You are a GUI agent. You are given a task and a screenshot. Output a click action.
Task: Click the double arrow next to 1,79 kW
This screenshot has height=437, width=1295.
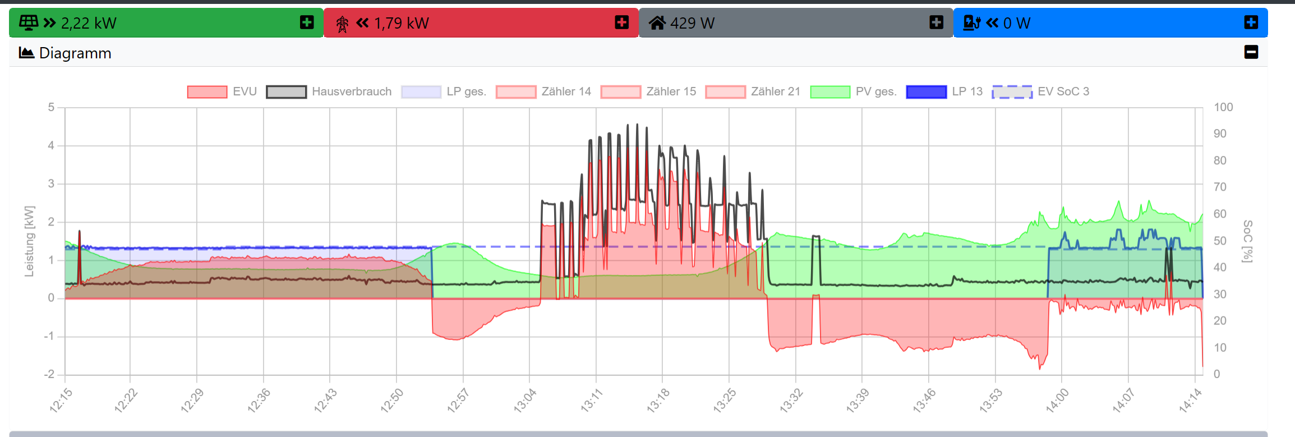pyautogui.click(x=362, y=23)
